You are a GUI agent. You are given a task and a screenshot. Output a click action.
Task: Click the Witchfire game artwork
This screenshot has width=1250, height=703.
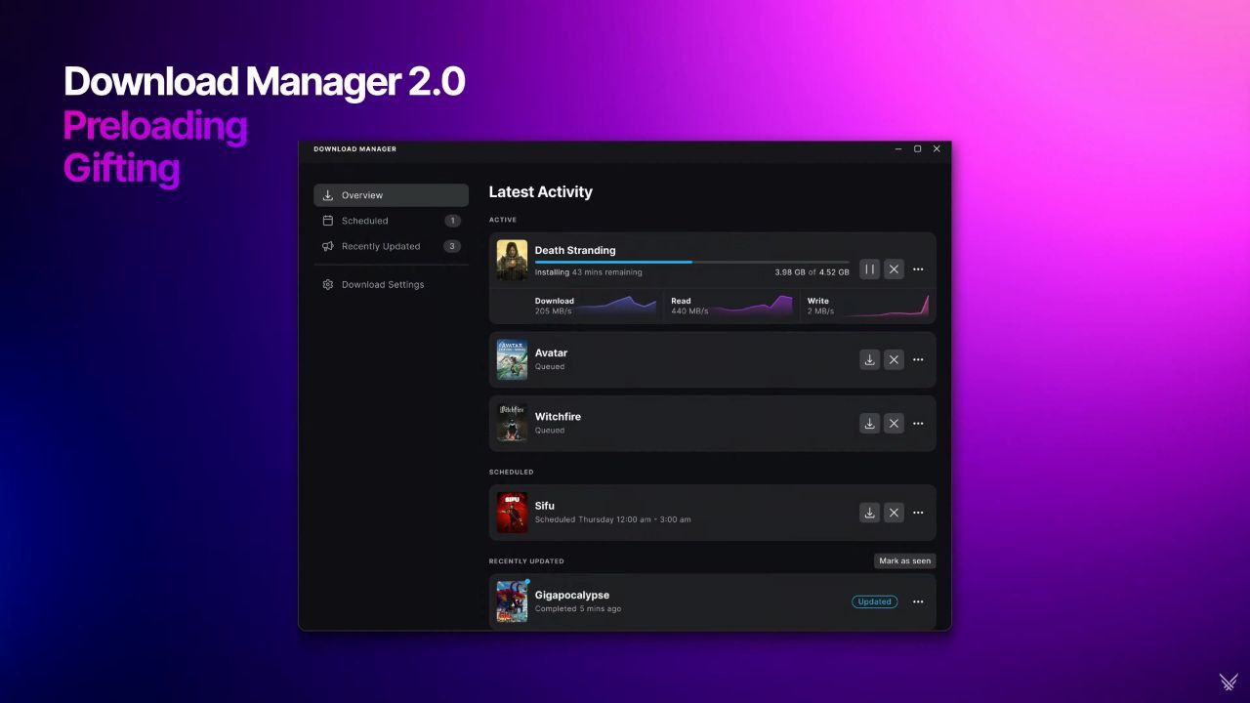[511, 423]
